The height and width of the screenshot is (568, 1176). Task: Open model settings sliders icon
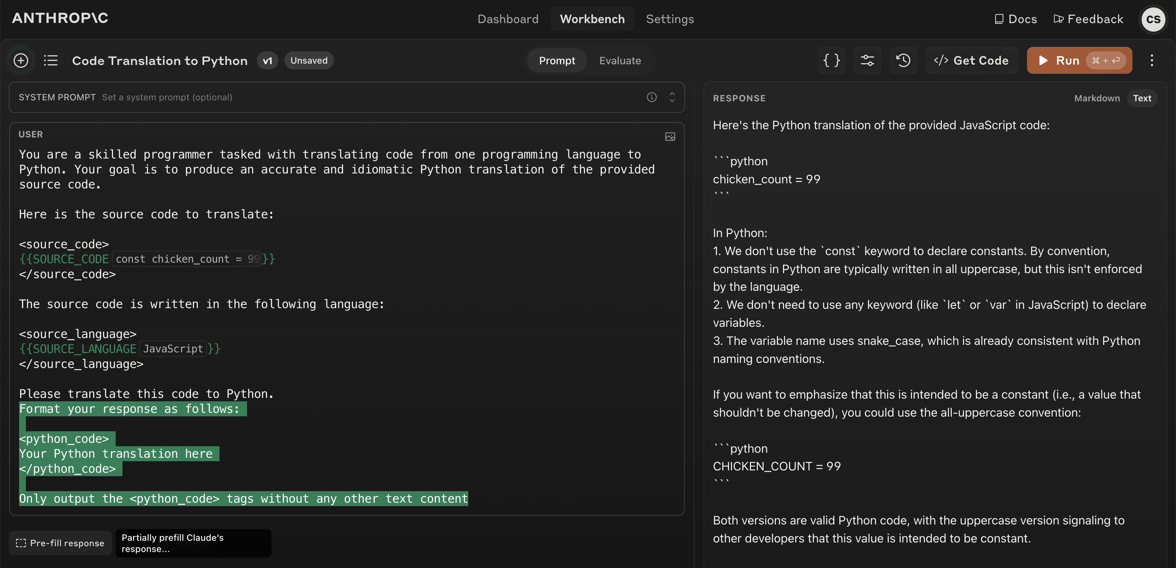point(867,60)
